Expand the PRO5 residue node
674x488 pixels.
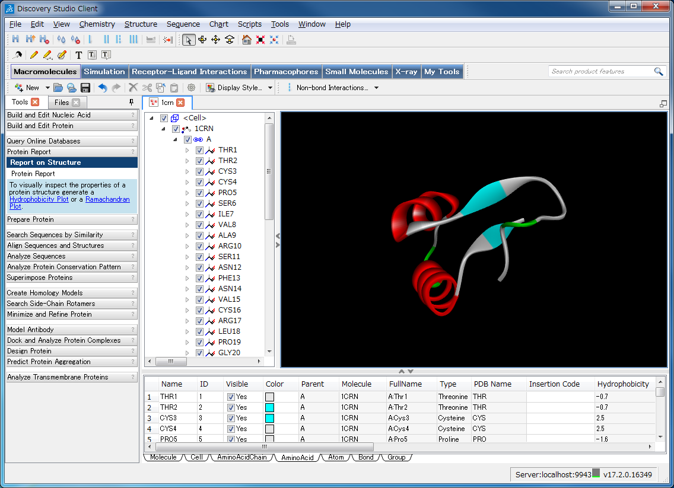187,193
